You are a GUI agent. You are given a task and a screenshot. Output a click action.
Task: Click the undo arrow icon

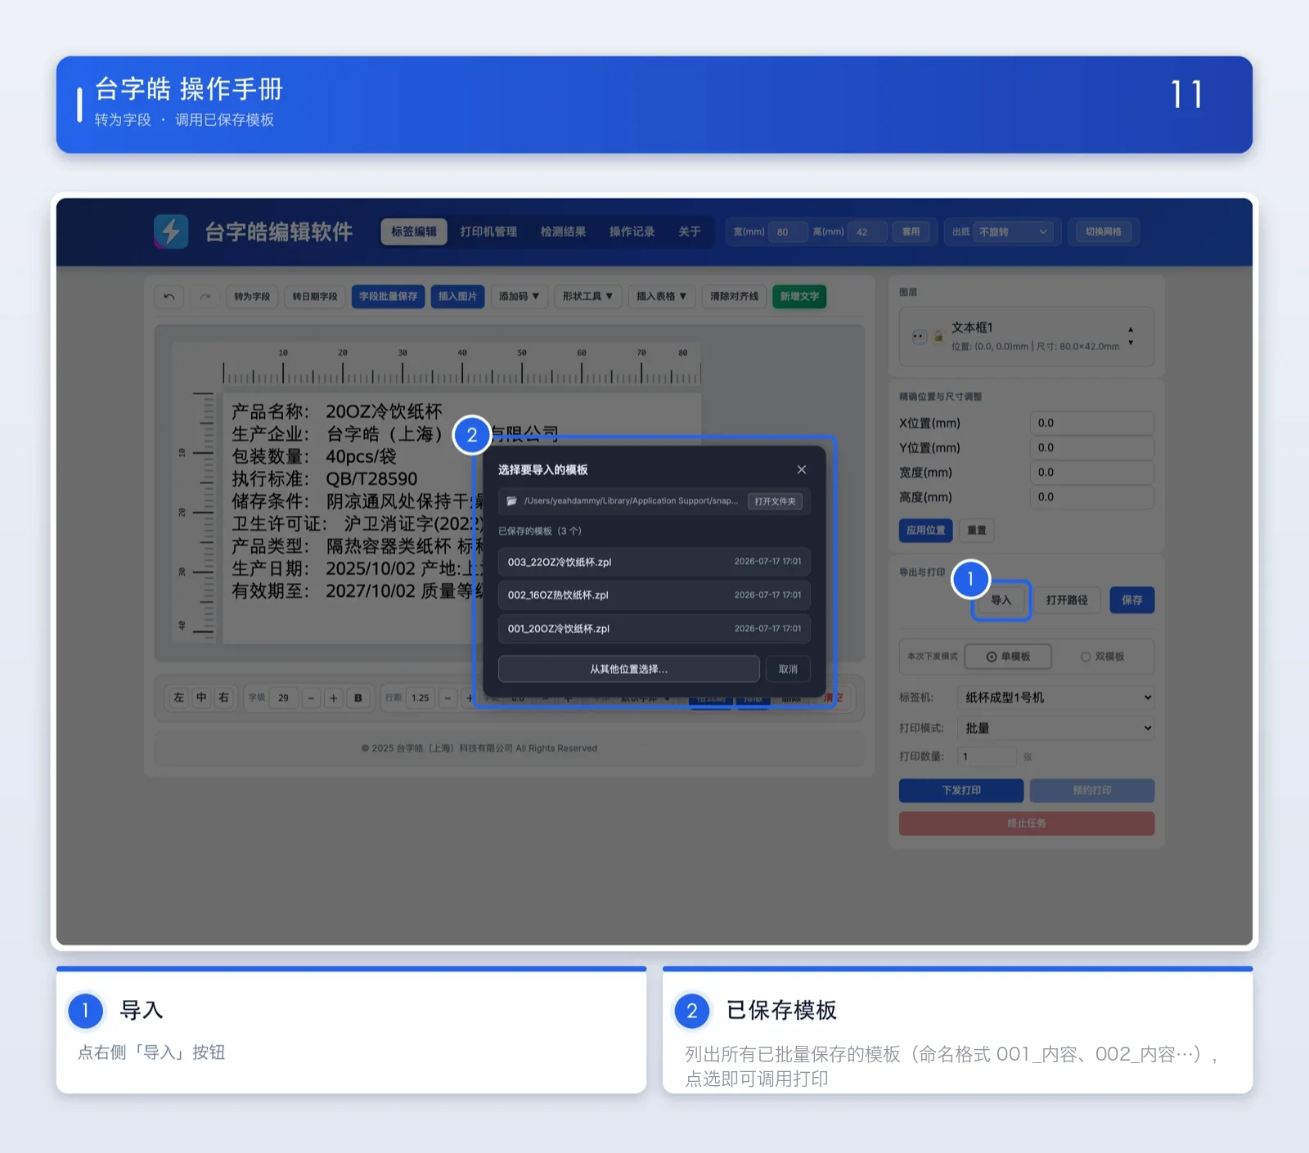(169, 296)
